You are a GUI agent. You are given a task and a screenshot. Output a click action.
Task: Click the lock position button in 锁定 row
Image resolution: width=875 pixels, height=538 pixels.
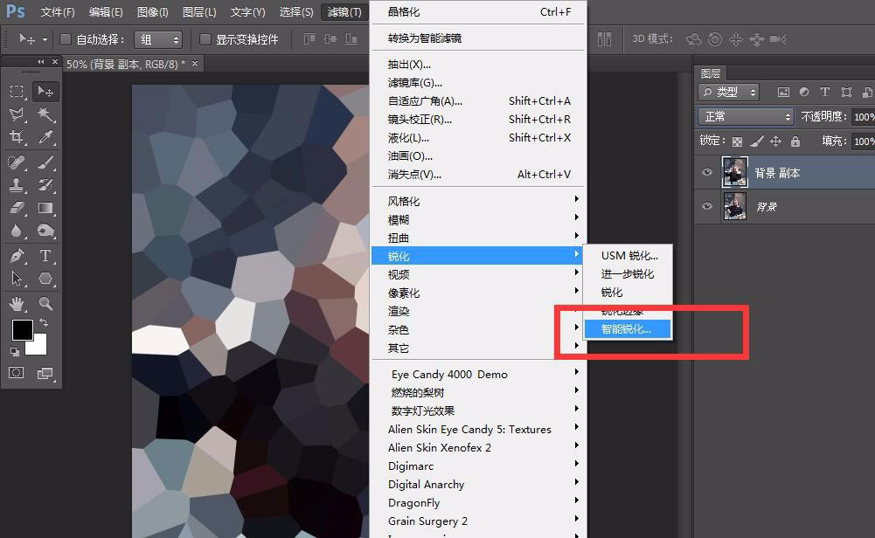click(x=776, y=141)
